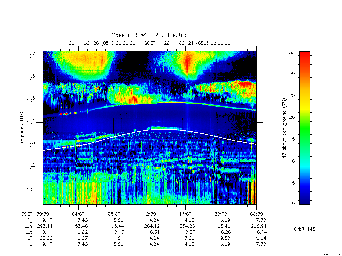Click the "L" row label

(x=31, y=244)
